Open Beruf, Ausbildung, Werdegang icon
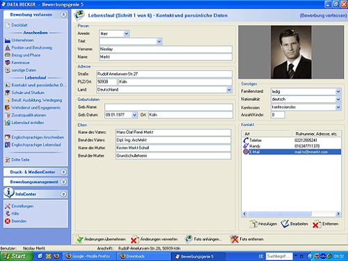This screenshot has height=261, width=348. point(8,100)
